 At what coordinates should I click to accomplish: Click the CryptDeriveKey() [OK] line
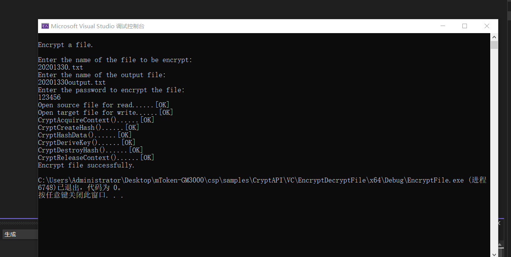coord(87,143)
